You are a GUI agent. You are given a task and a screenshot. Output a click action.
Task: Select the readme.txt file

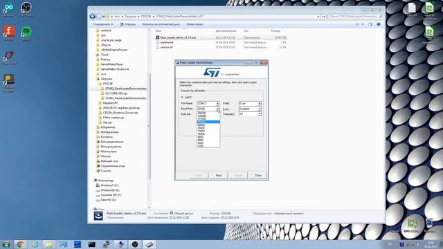[x=167, y=42]
